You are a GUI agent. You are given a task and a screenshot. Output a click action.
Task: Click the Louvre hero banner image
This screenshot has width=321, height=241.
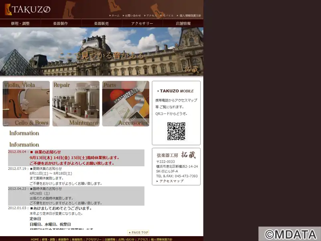pos(102,52)
